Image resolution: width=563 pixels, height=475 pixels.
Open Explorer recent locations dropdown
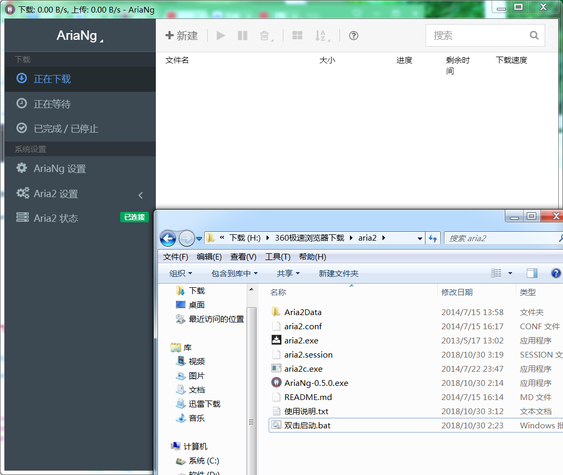[199, 239]
